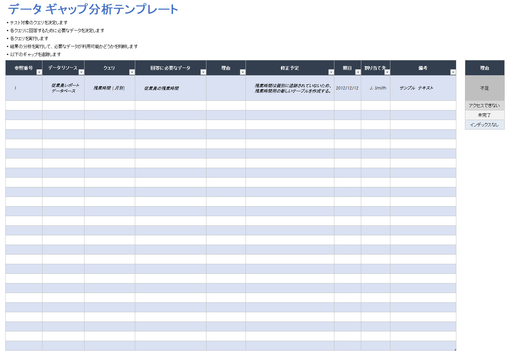Click the テスト対象のクエリを決定します bullet
Viewport: 512px width, 355px height.
pyautogui.click(x=37, y=23)
